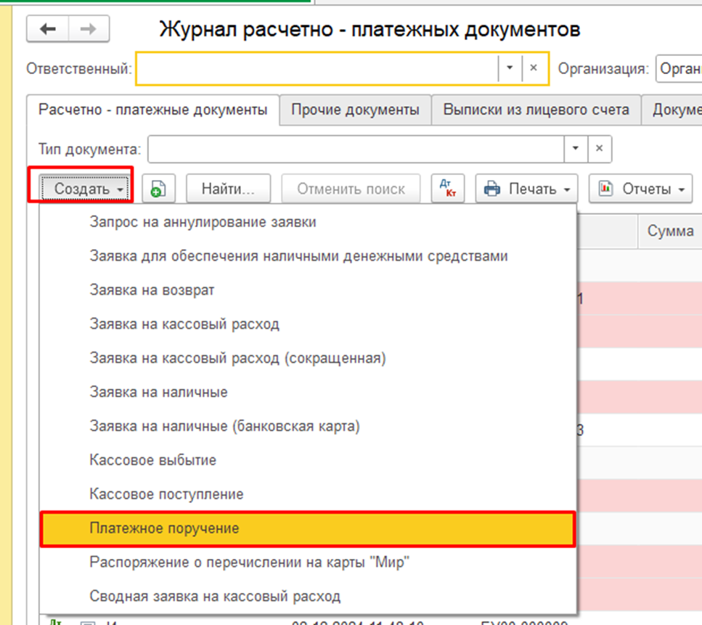
Task: Click the Отменить поиск button
Action: point(351,189)
